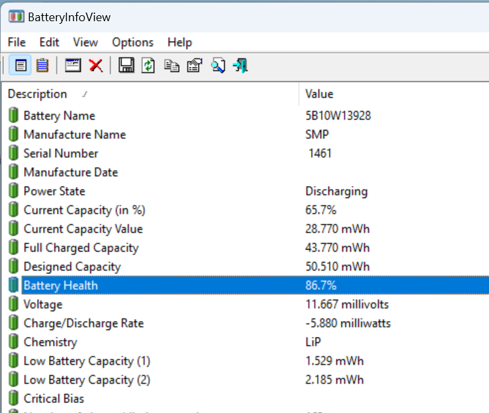489x413 pixels.
Task: Click the Discharging value
Action: pyautogui.click(x=337, y=191)
